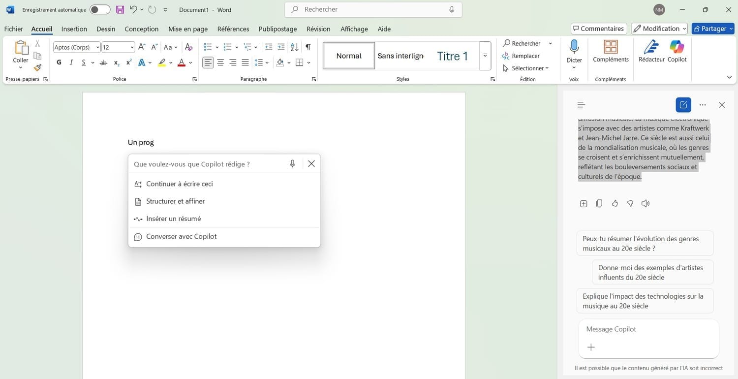The height and width of the screenshot is (379, 738).
Task: Toggle Enregistrement automatique switch
Action: (100, 10)
